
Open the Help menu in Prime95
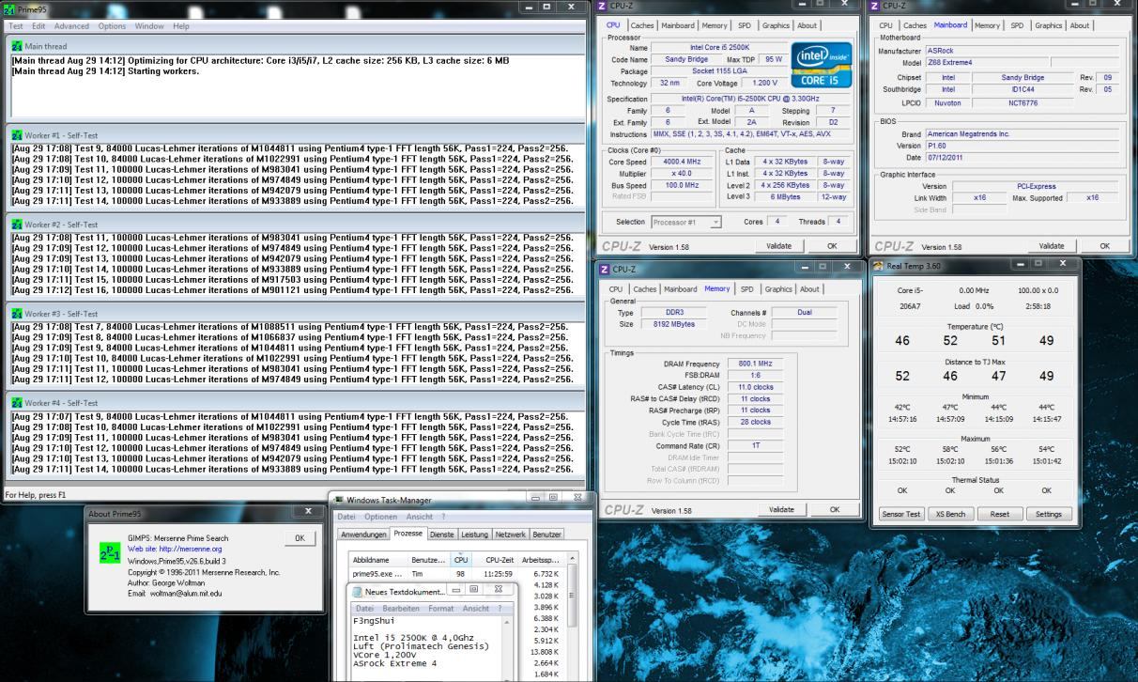pyautogui.click(x=181, y=25)
